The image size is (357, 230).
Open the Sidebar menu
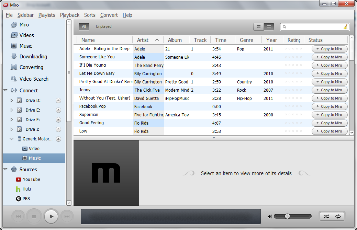tap(25, 15)
